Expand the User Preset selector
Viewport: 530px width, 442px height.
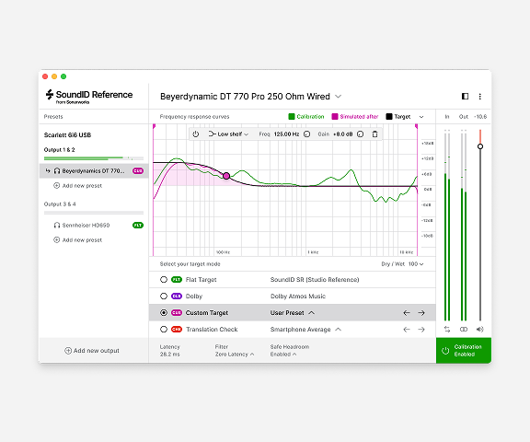[x=293, y=313]
